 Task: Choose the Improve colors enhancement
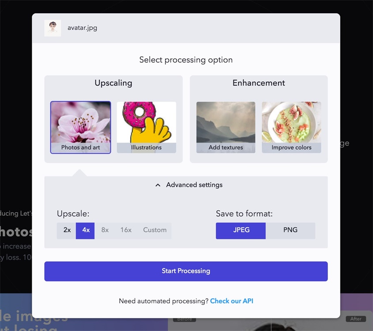pos(291,128)
